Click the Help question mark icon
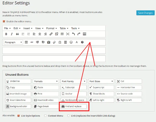The height and width of the screenshot is (122, 156). click(x=82, y=42)
